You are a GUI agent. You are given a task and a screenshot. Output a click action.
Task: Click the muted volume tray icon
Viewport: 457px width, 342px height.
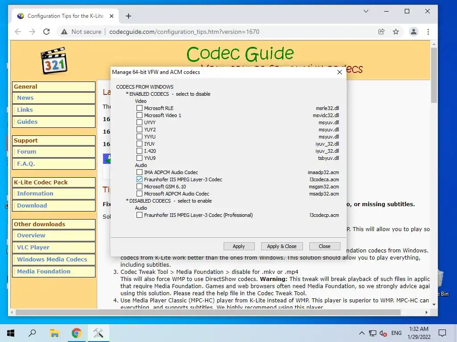(383, 333)
